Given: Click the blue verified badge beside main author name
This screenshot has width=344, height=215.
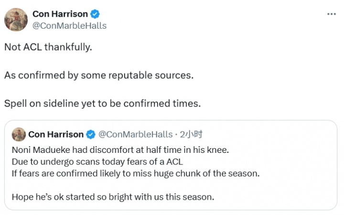Looking at the screenshot, I should pyautogui.click(x=94, y=15).
